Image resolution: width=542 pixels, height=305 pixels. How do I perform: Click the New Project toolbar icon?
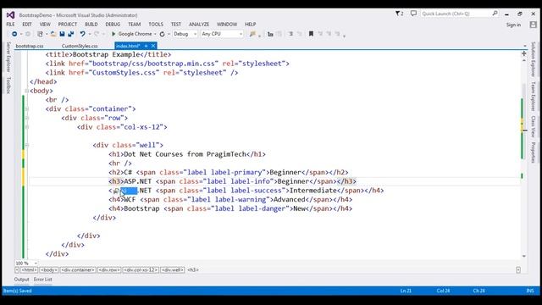click(40, 34)
